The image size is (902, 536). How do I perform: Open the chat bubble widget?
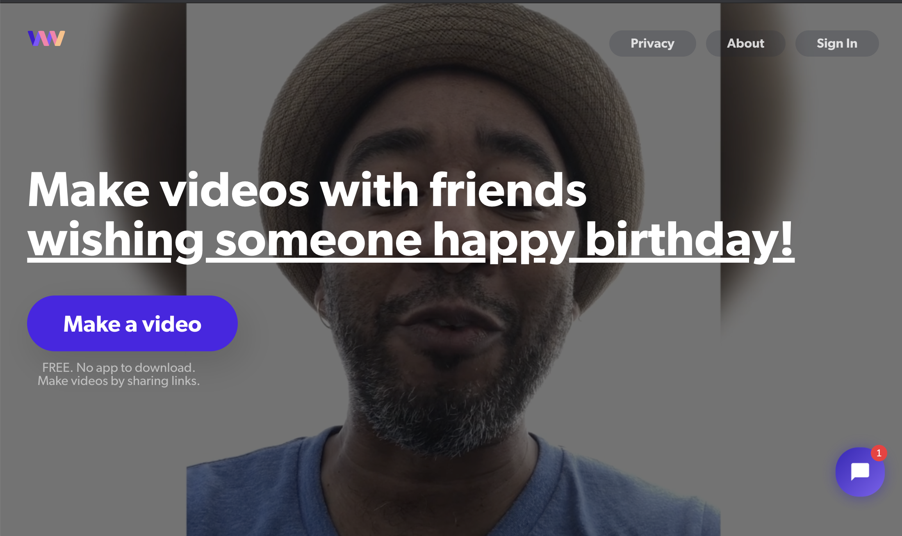(860, 472)
